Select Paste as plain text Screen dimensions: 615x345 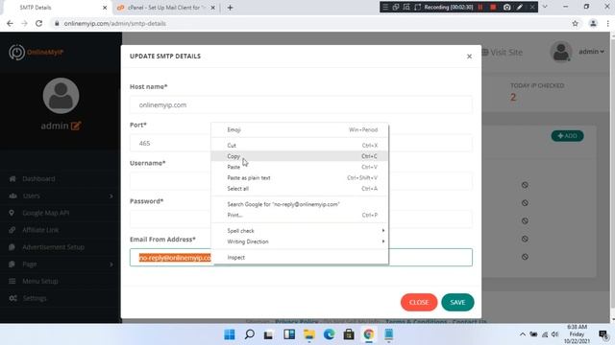(300, 177)
